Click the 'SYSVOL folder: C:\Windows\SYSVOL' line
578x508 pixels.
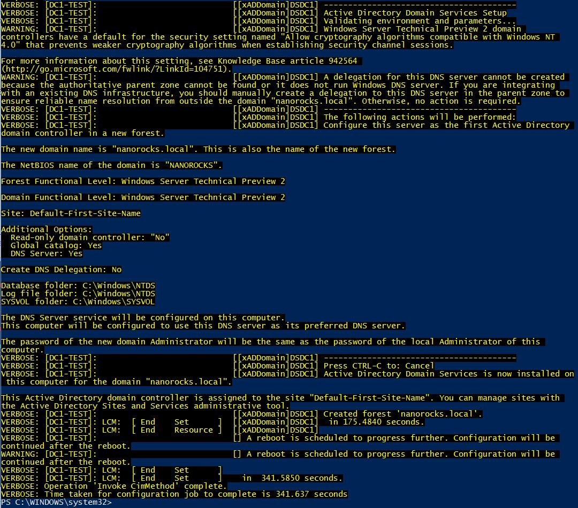click(x=78, y=302)
